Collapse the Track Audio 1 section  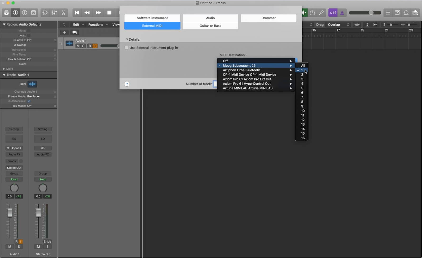(x=4, y=75)
